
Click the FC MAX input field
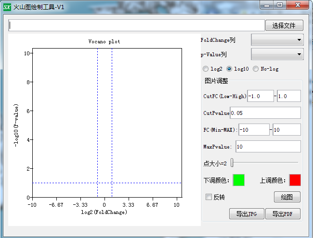coord(287,130)
